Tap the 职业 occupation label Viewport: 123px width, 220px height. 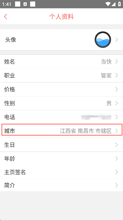(x=9, y=76)
